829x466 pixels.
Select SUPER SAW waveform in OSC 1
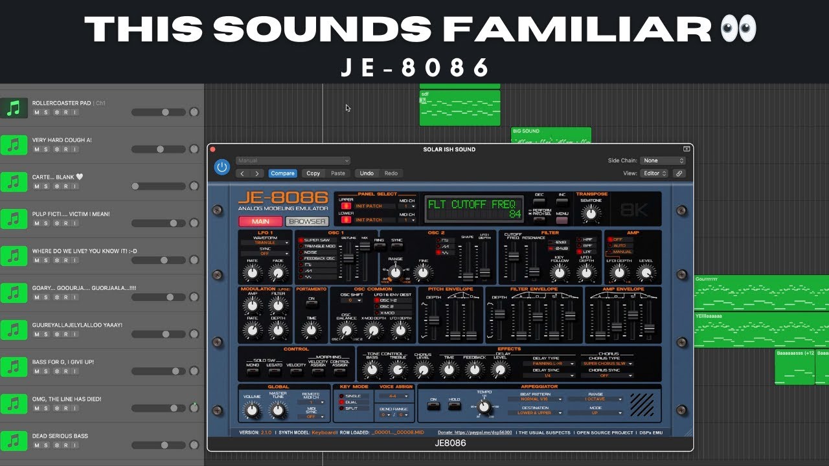(x=318, y=240)
